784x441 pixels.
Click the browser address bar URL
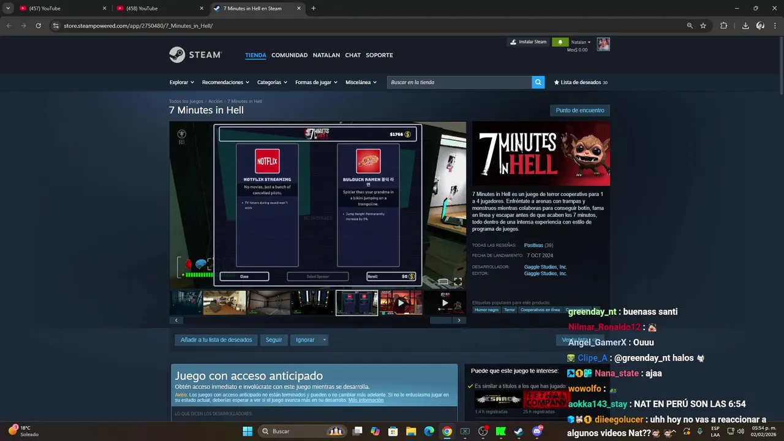point(138,26)
